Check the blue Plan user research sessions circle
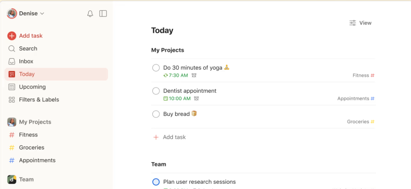The height and width of the screenshot is (189, 411). [156, 182]
